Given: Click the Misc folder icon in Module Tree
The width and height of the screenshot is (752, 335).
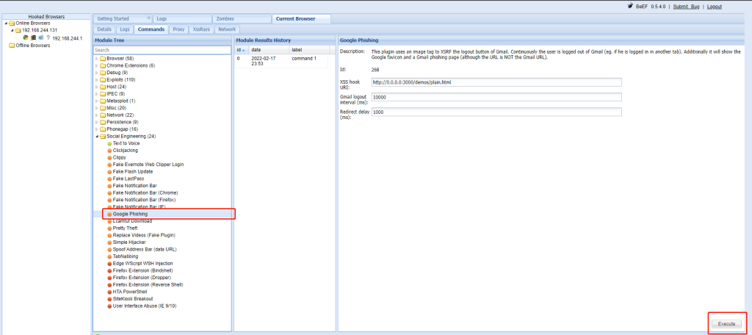Looking at the screenshot, I should (x=103, y=108).
